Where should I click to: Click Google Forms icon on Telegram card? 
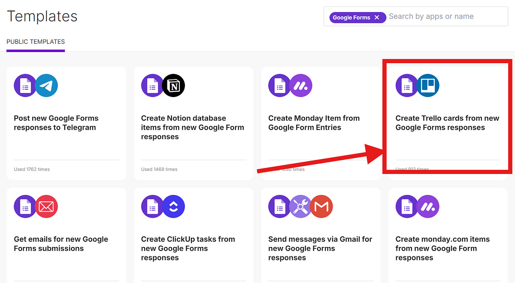[x=25, y=85]
